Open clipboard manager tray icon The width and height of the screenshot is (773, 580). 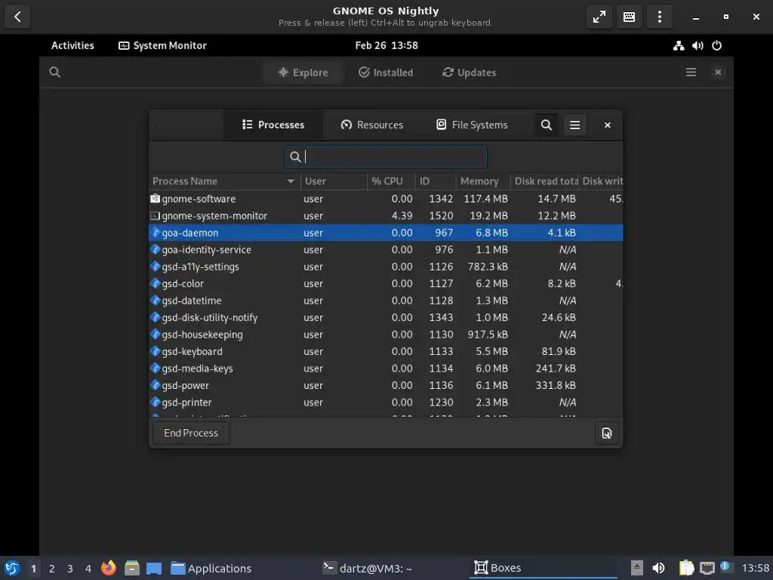(686, 568)
